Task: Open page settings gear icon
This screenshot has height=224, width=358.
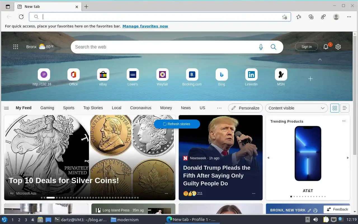Action: tap(338, 47)
